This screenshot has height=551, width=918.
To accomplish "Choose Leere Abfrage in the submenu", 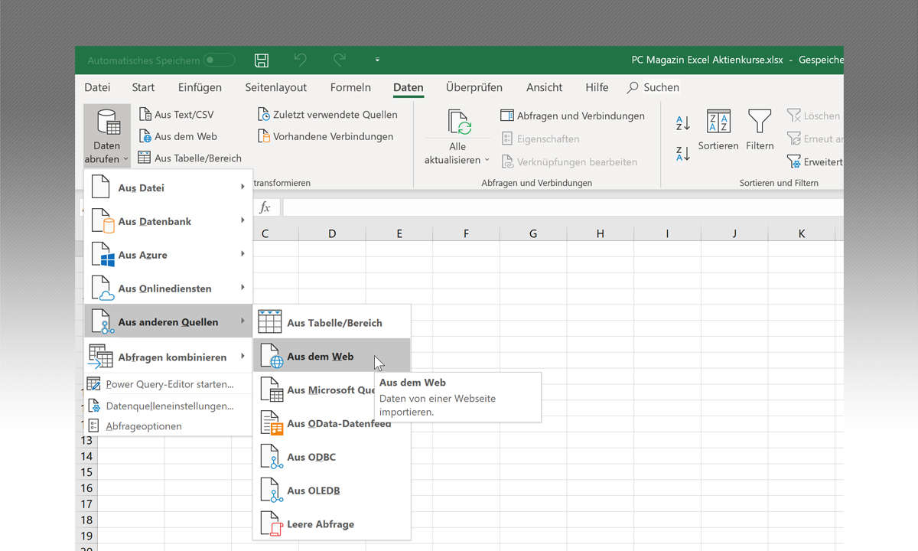I will click(x=332, y=524).
